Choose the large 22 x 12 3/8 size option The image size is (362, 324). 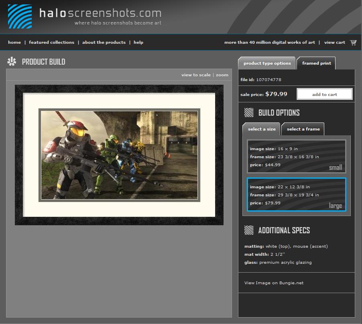[297, 194]
